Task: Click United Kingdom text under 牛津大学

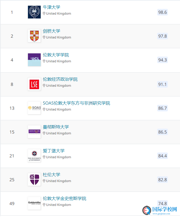Action: tap(59, 14)
